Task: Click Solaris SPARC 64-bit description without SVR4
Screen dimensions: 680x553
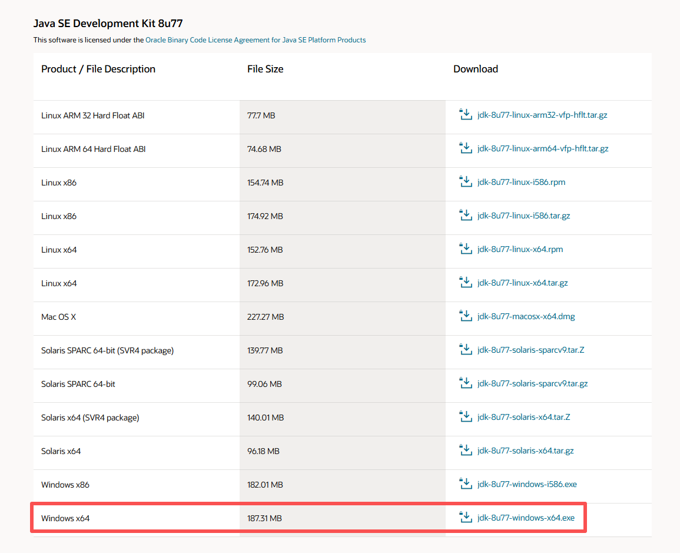Action: tap(78, 384)
